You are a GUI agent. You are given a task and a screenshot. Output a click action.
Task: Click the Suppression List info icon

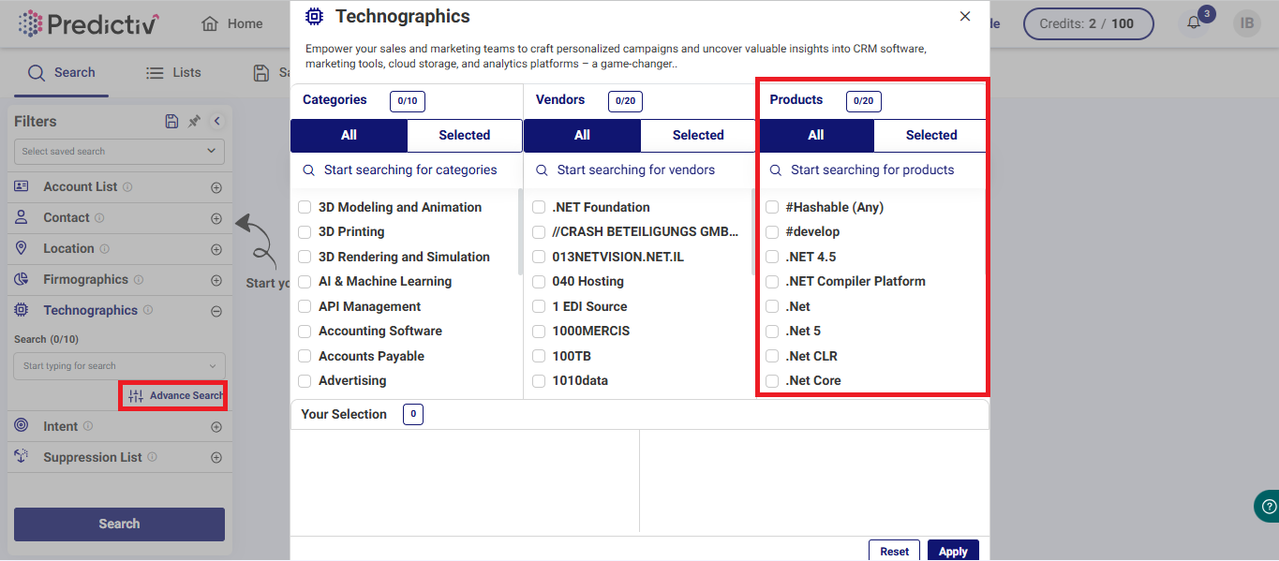[152, 457]
